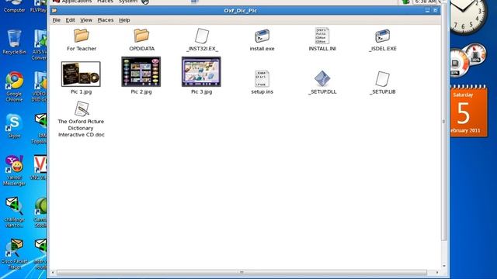497x279 pixels.
Task: Click the vertical scrollbar down arrow
Action: click(x=443, y=266)
